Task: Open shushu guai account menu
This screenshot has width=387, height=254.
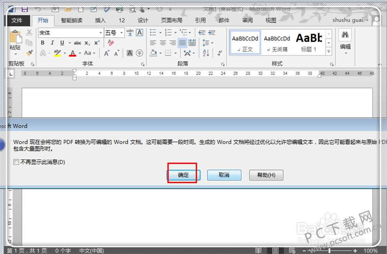Action: 350,20
